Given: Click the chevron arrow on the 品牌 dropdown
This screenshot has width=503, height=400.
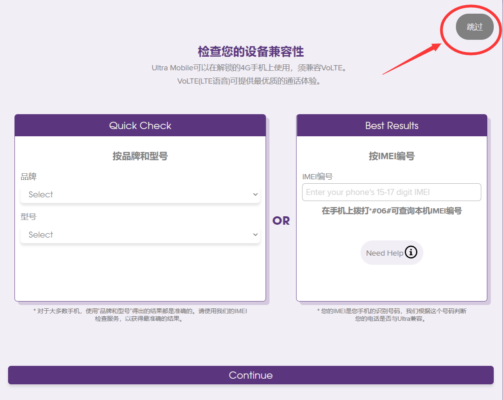Looking at the screenshot, I should 255,195.
